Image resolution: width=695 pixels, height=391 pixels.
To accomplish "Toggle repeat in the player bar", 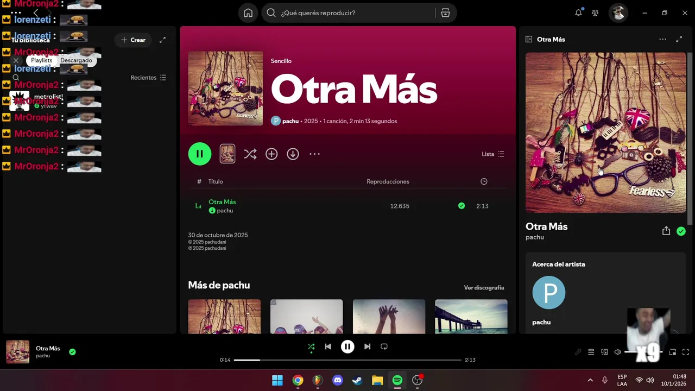I will coord(384,346).
